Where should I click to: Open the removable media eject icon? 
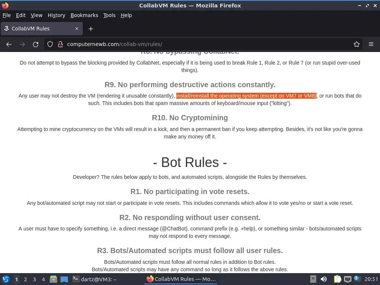point(313,279)
